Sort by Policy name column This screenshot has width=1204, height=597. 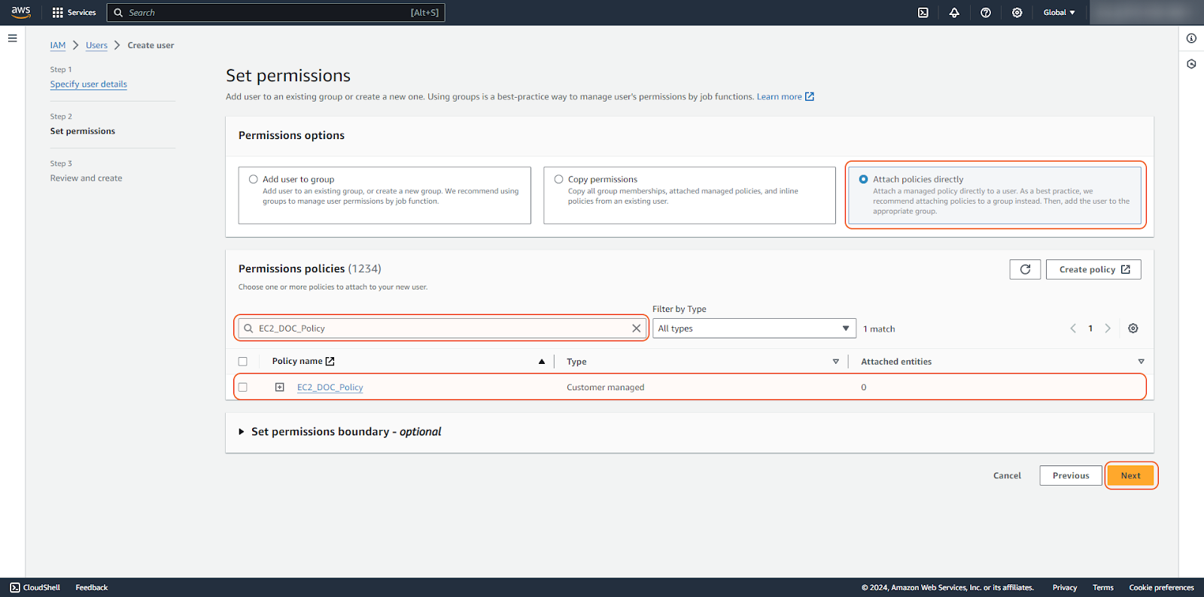[x=541, y=362]
